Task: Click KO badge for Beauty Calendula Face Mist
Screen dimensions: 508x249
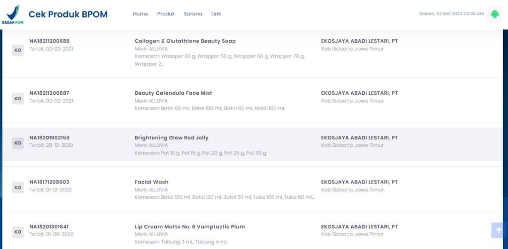Action: tap(18, 98)
